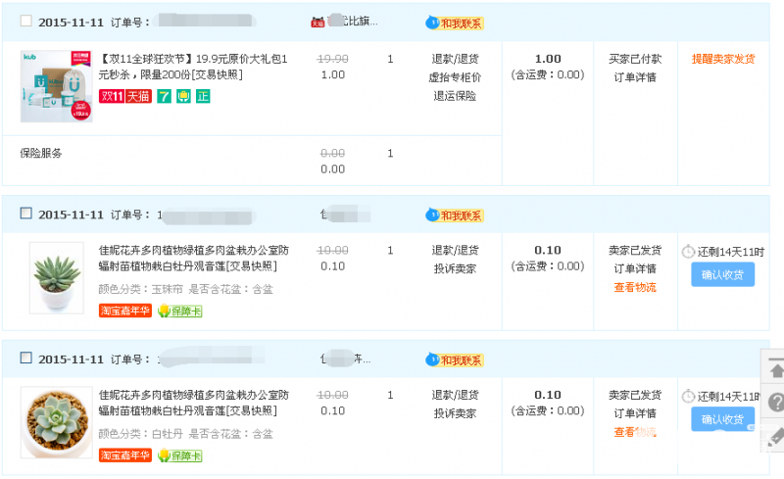The width and height of the screenshot is (784, 479).
Task: Click the green 正 genuine-product badge
Action: [203, 96]
